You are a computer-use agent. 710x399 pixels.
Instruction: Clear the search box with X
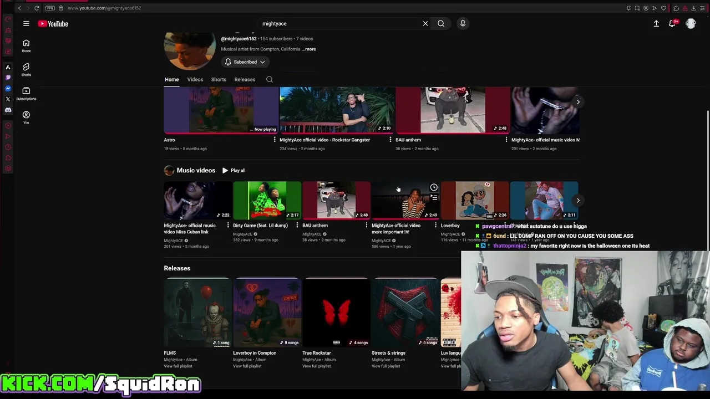[x=425, y=24]
